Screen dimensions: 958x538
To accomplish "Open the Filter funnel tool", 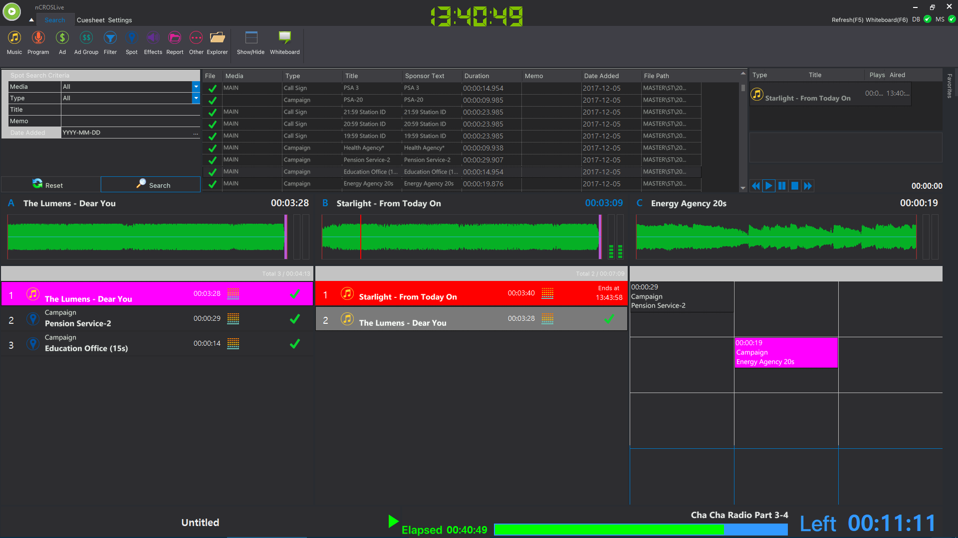I will 110,43.
